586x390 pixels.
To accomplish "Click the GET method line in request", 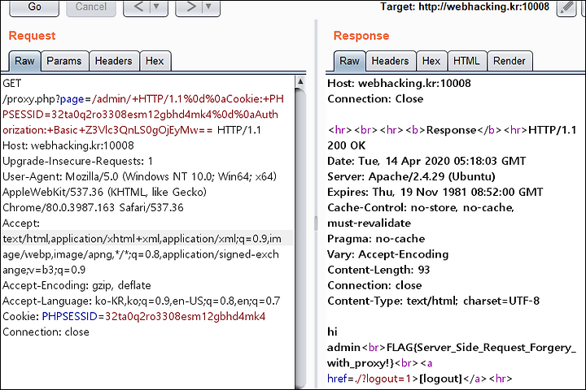I will pyautogui.click(x=12, y=83).
